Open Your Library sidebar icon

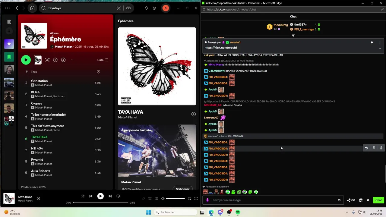9,22
